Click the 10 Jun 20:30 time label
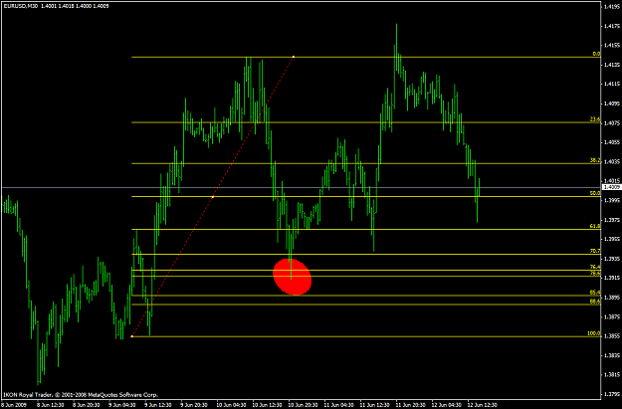Image resolution: width=622 pixels, height=409 pixels. (303, 405)
